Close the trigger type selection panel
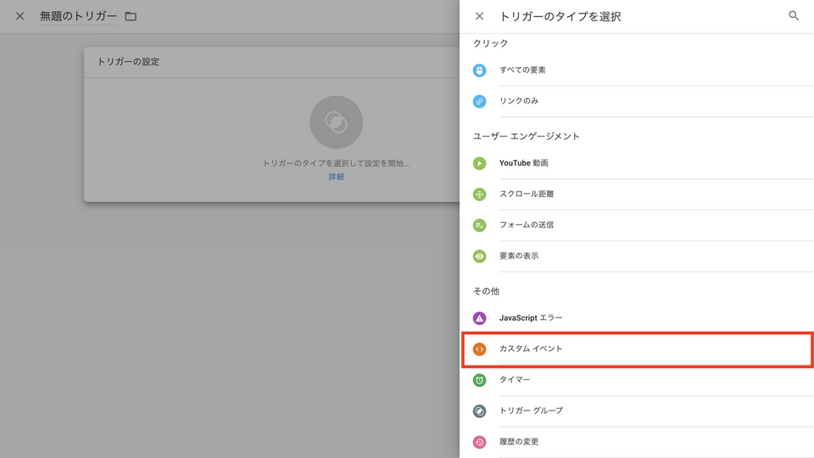Screen dimensions: 814x458 click(480, 16)
